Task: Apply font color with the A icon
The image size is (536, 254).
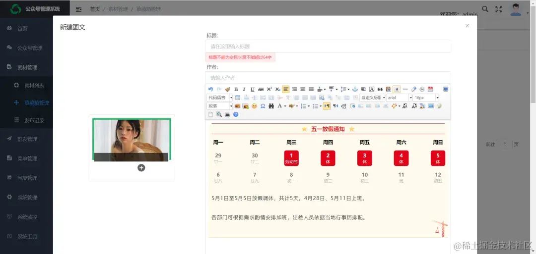Action: pyautogui.click(x=279, y=106)
